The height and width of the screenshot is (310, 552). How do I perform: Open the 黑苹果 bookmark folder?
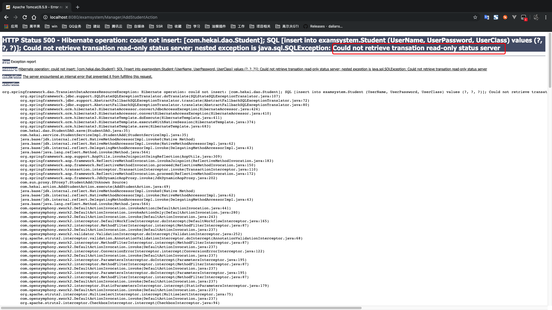31,26
